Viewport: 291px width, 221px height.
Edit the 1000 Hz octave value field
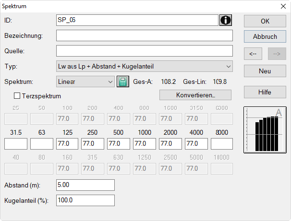tap(145, 144)
